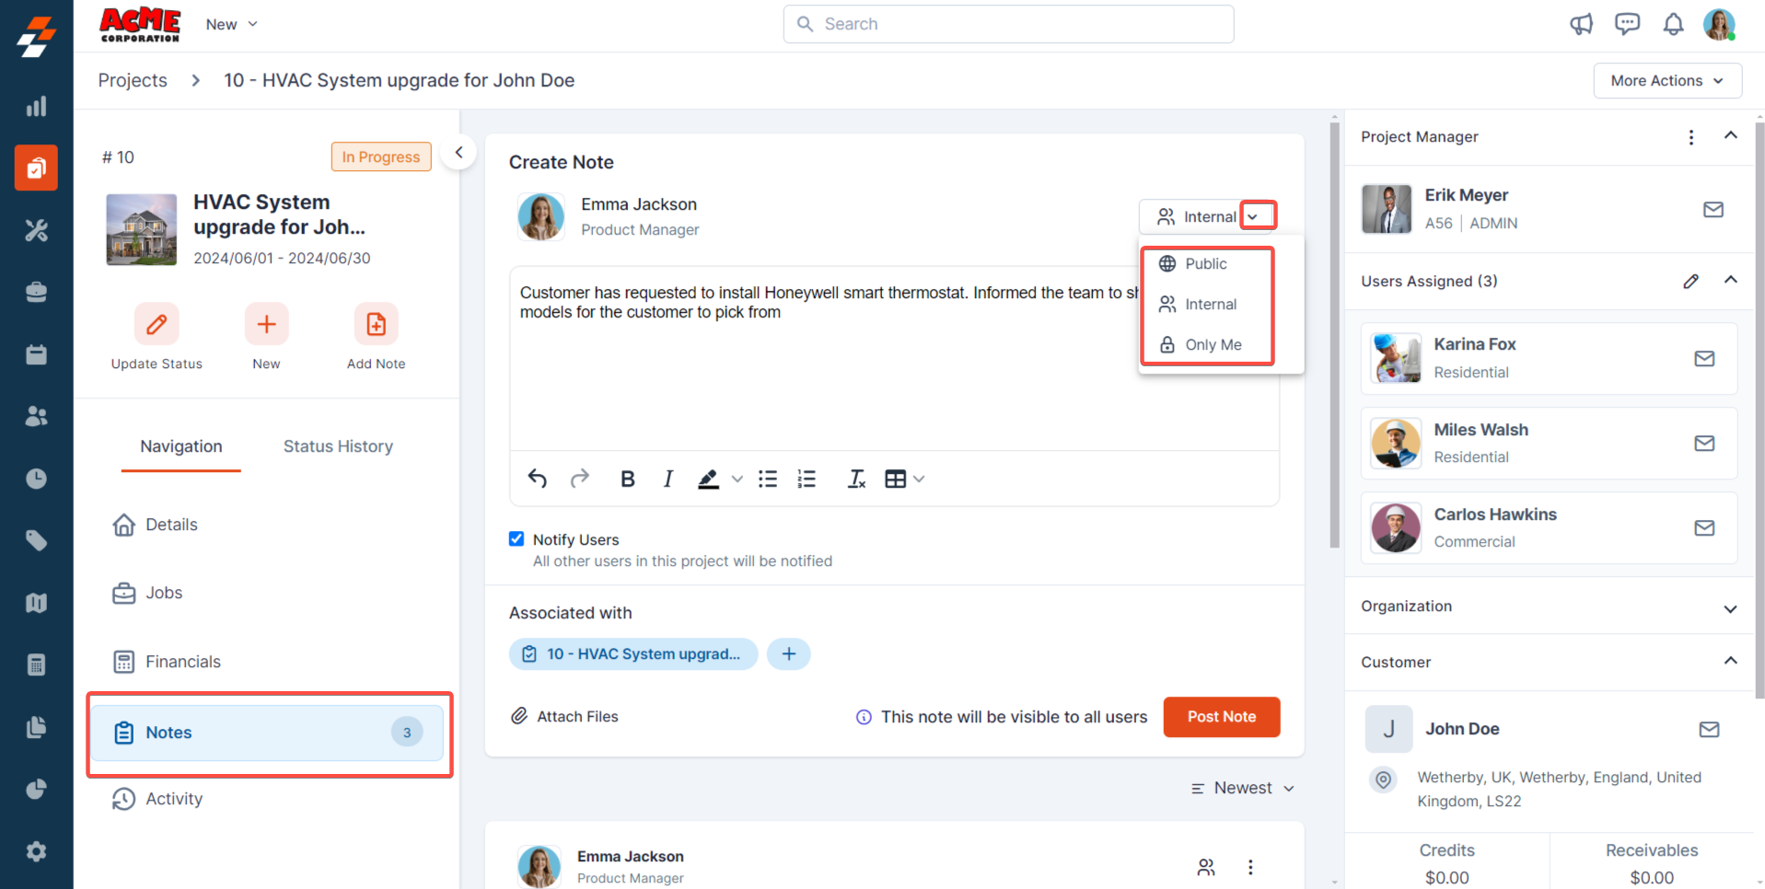Screen dimensions: 1765x889
Task: Email Karina Fox via envelope icon
Action: [x=1704, y=358]
